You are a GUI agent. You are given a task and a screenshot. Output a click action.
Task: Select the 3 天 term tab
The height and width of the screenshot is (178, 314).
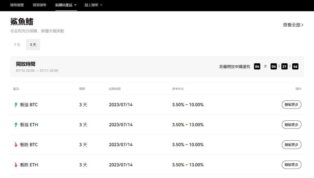tap(33, 45)
